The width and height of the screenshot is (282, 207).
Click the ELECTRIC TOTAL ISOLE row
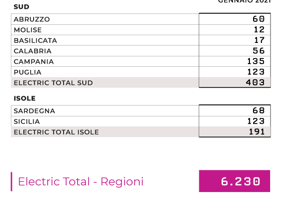tap(141, 132)
